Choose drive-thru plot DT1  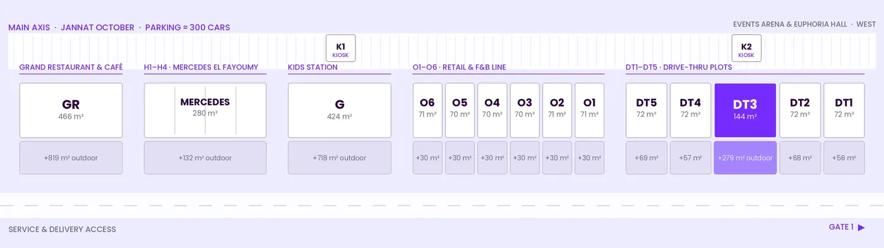click(x=844, y=110)
